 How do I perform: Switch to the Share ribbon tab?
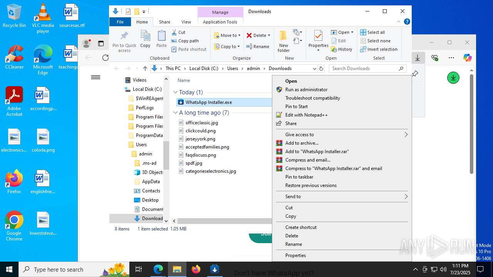coord(164,22)
